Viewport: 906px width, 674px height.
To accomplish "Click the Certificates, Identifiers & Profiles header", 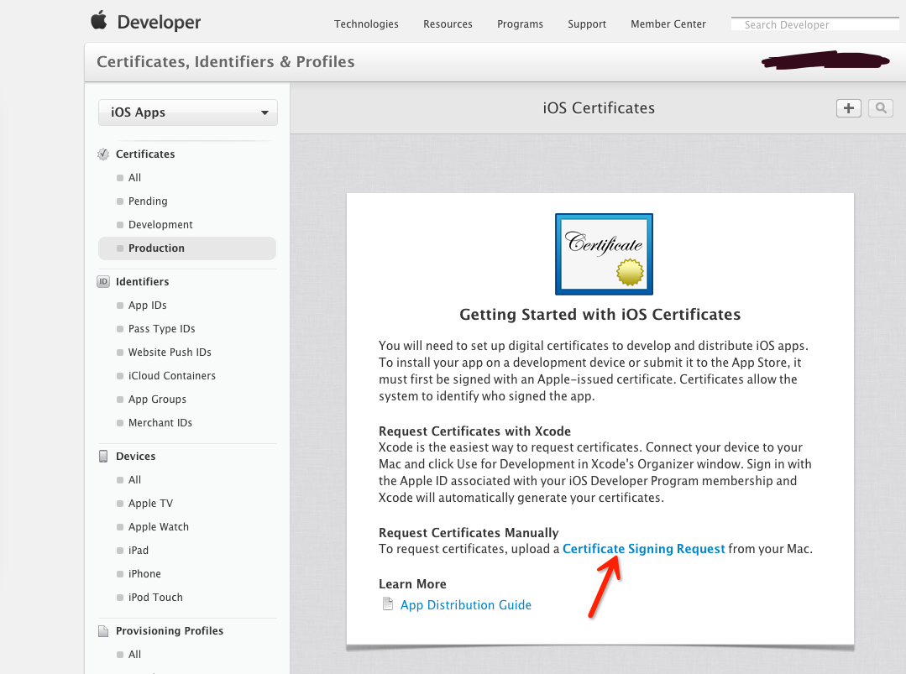I will [x=225, y=62].
